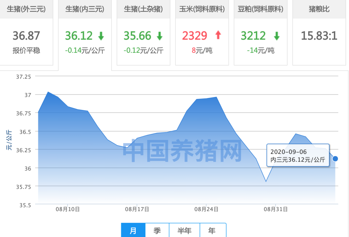Viewport: 349px width, 237px height.
Task: Click the 2020-09-06 tooltip box
Action: tap(298, 155)
